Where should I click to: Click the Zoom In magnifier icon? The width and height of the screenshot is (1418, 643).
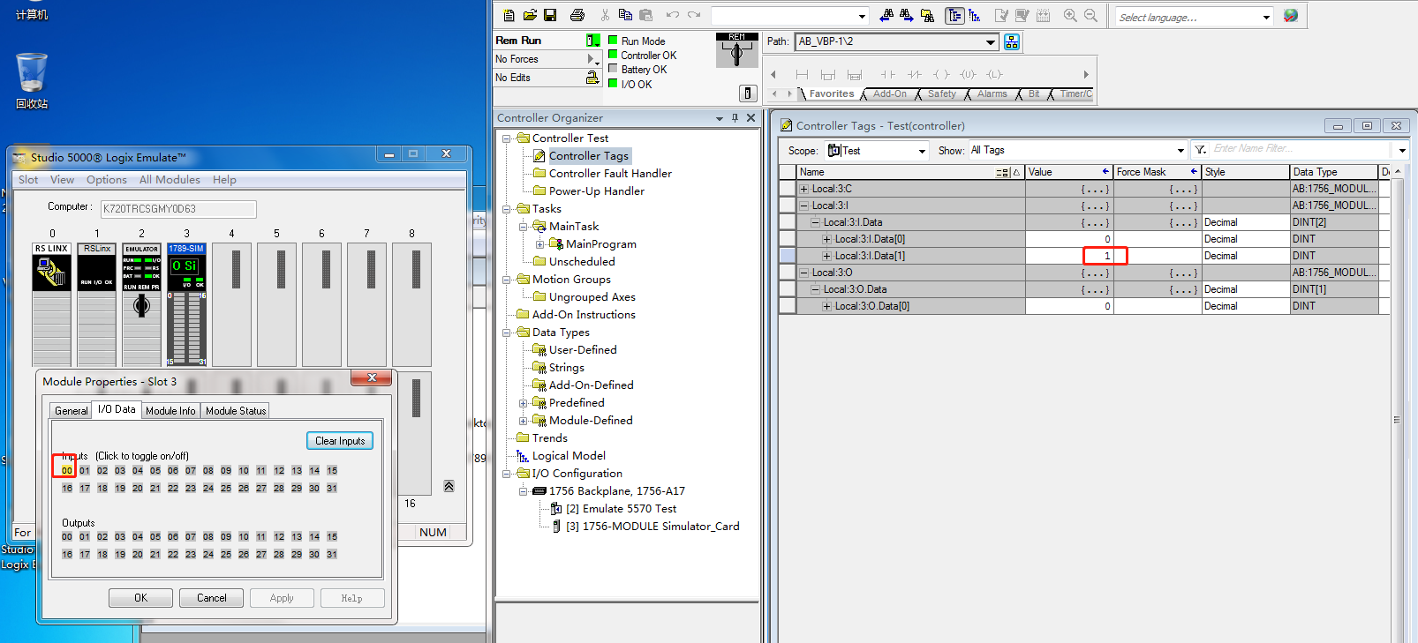coord(1070,15)
